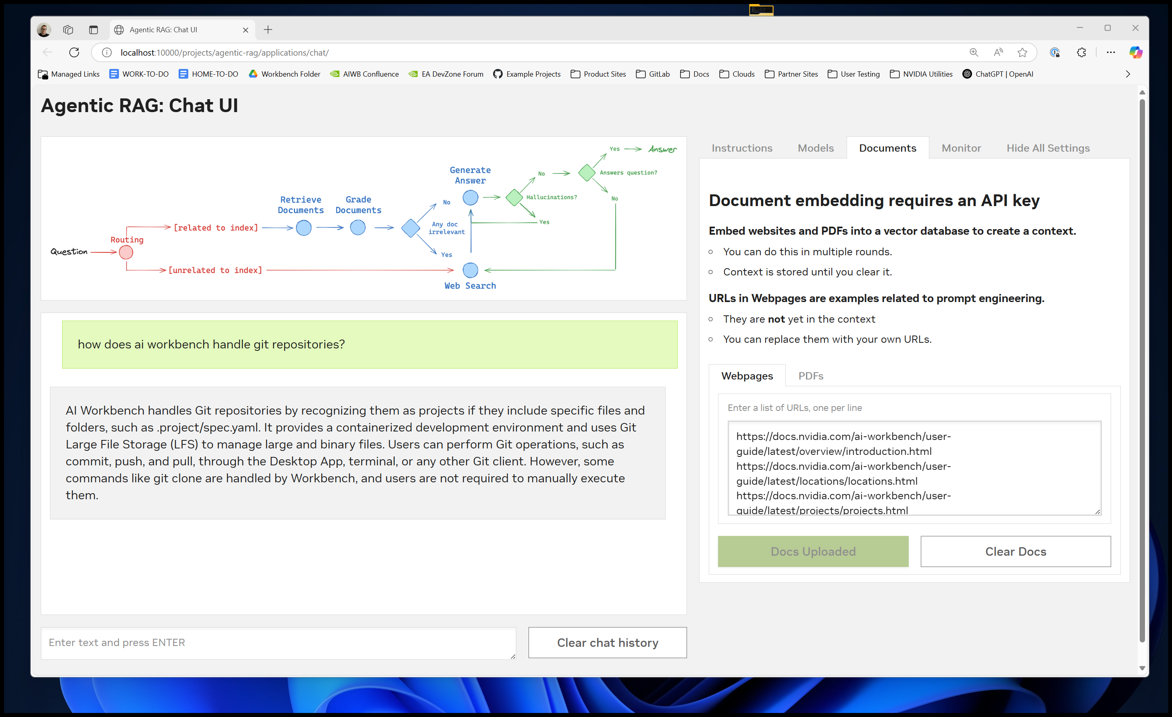Open the WORK-TO-DO bookmark
Viewport: 1172px width, 717px height.
coord(139,74)
